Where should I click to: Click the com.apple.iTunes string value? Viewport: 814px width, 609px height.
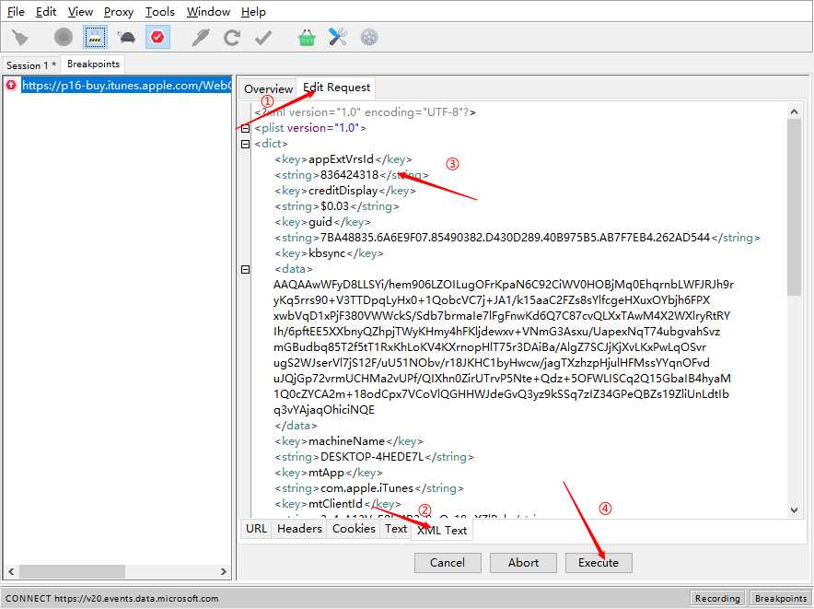click(367, 488)
